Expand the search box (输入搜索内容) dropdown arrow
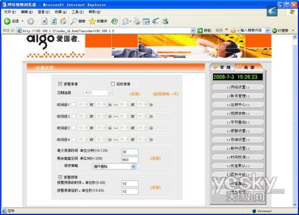This screenshot has height=215, width=299. pyautogui.click(x=267, y=30)
